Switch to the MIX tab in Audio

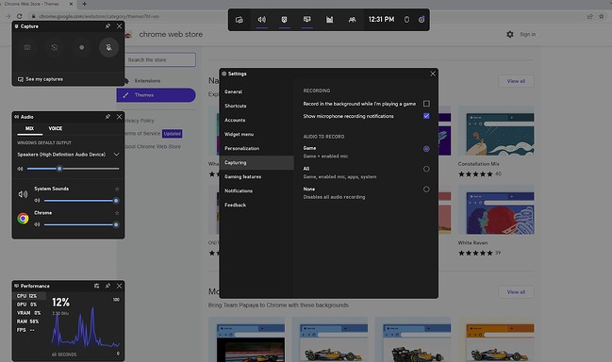[29, 128]
